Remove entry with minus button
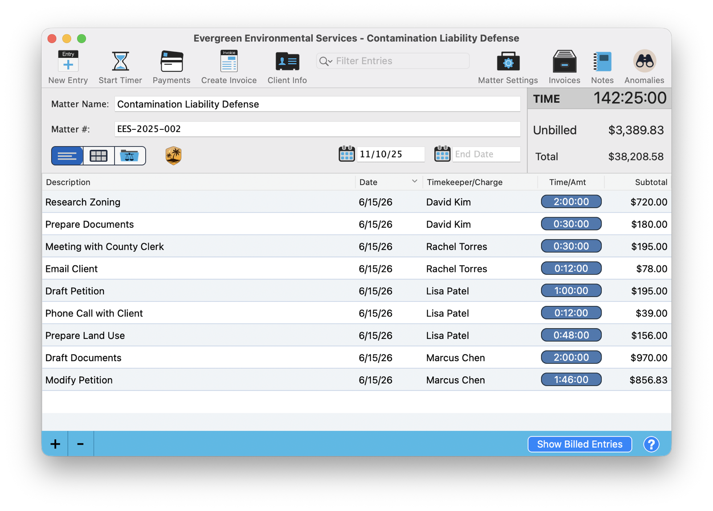Image resolution: width=713 pixels, height=511 pixels. [x=81, y=444]
